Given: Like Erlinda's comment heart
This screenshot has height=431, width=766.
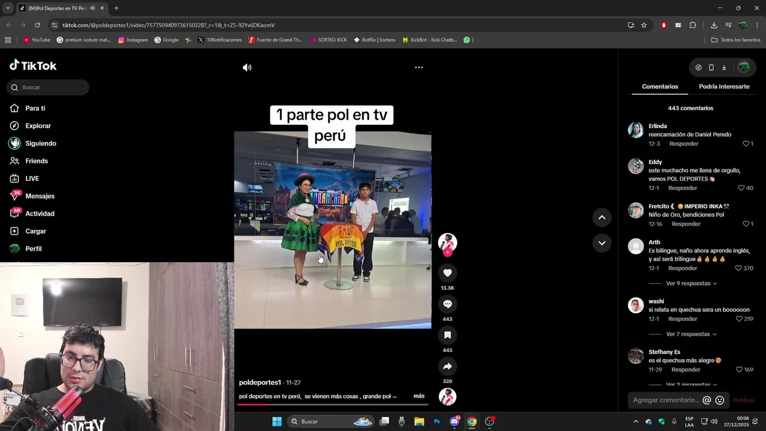Looking at the screenshot, I should tap(746, 144).
